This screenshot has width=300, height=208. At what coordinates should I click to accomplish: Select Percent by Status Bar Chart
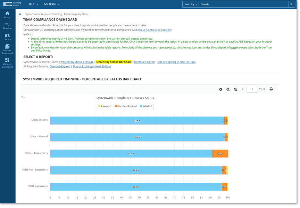point(114,62)
